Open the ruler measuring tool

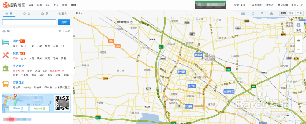243,13
